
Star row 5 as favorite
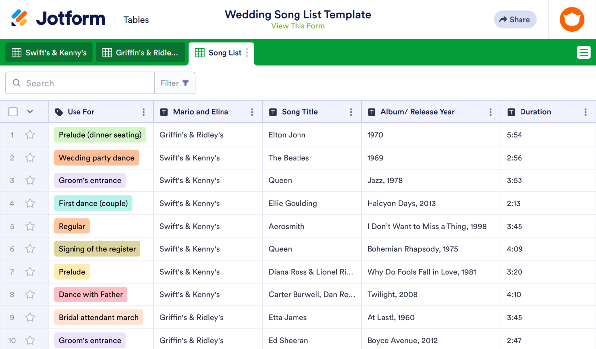(x=30, y=226)
